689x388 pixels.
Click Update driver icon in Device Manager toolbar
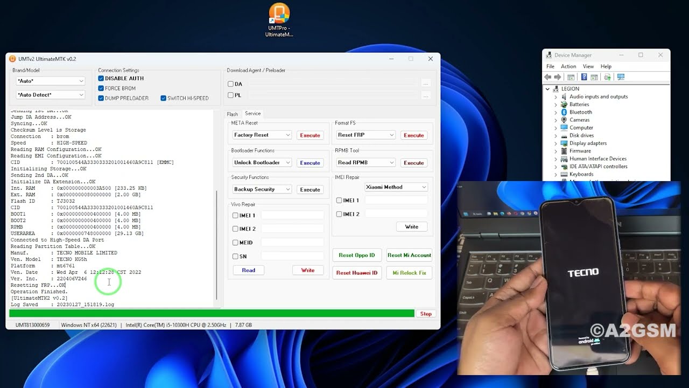607,77
